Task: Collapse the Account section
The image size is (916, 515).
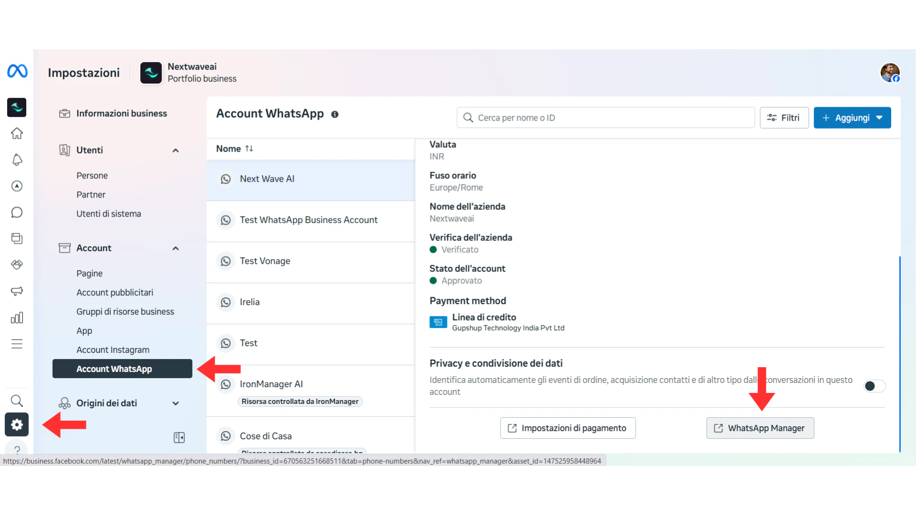Action: point(176,248)
